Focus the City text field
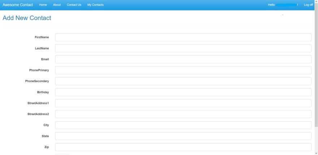This screenshot has width=318, height=155. (x=183, y=125)
